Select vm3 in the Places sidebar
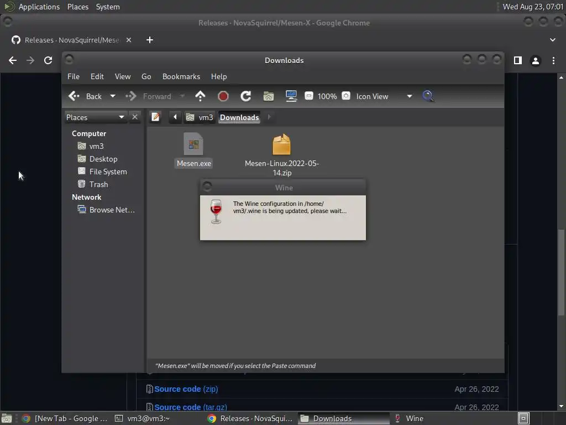 pos(91,146)
